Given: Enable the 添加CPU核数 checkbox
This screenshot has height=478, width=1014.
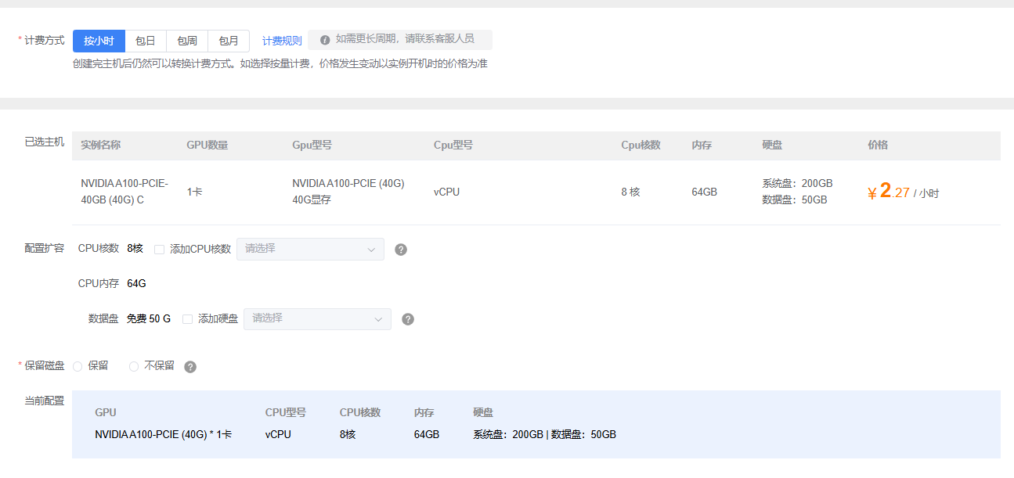Looking at the screenshot, I should pos(160,250).
